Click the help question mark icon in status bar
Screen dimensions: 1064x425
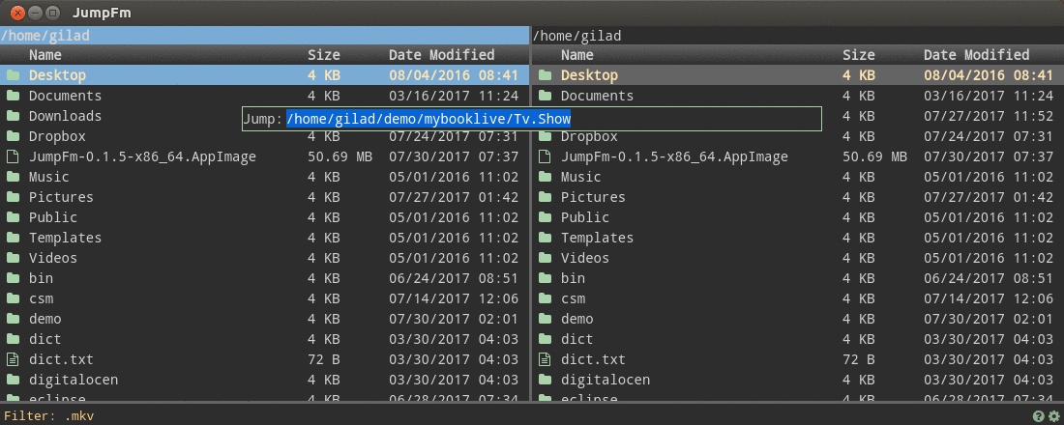pos(1038,416)
